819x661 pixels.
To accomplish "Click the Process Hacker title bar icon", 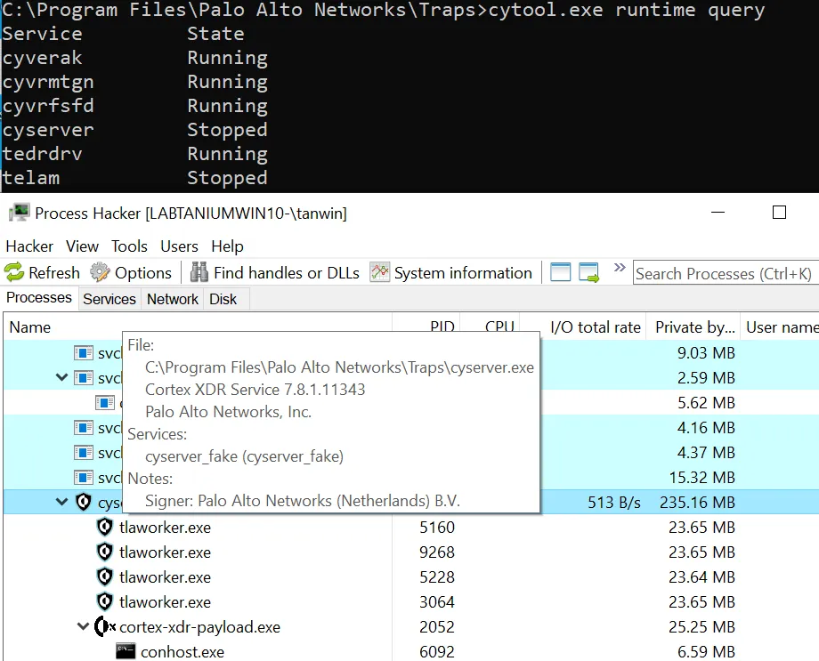I will click(18, 213).
